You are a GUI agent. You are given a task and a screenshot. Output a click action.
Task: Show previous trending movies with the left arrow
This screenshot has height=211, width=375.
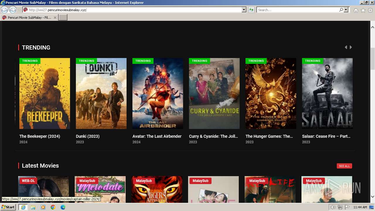[346, 47]
